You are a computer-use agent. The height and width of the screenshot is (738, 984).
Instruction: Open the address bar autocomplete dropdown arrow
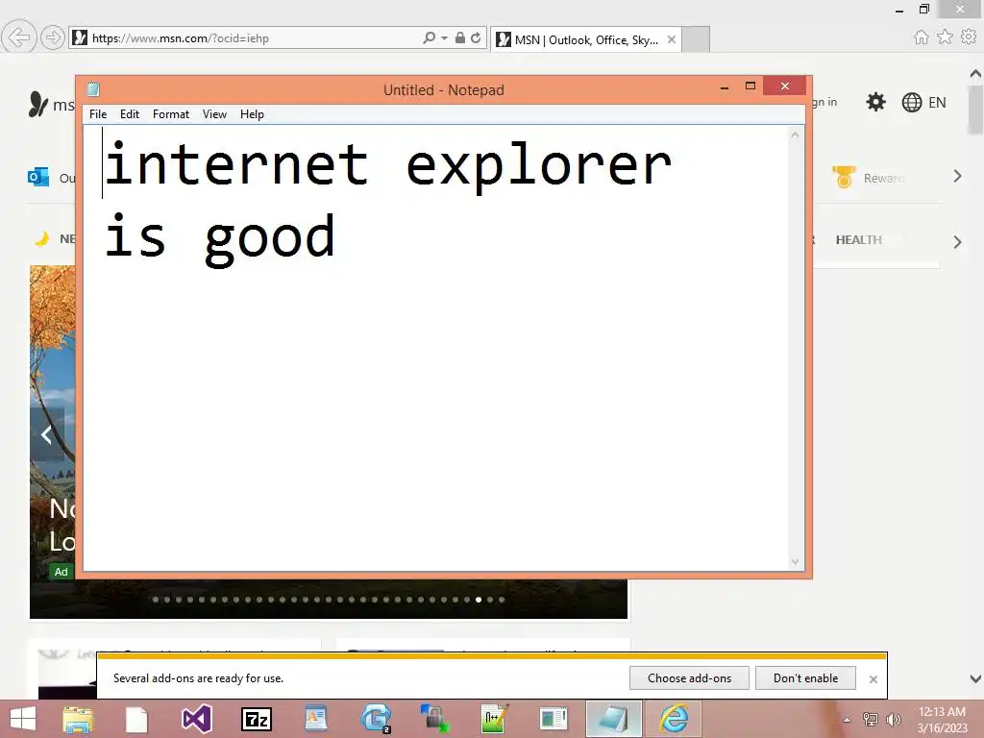pyautogui.click(x=444, y=38)
